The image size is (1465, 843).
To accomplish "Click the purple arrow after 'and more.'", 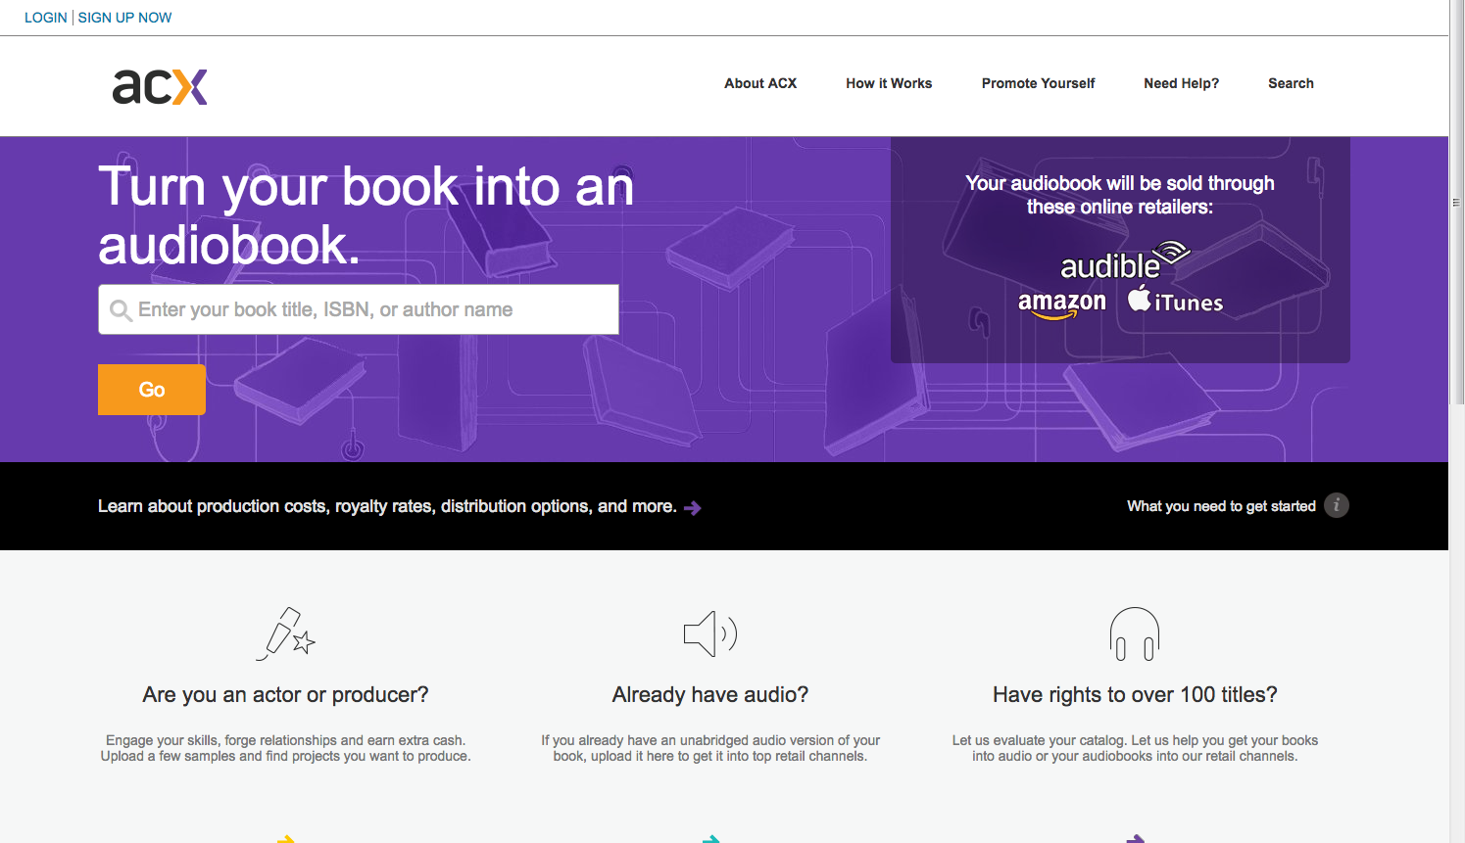I will coord(693,507).
